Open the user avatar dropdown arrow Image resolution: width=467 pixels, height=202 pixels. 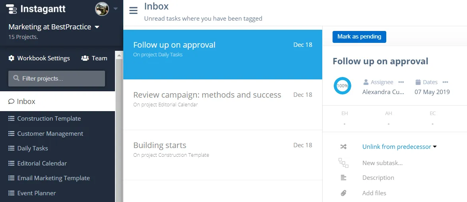(116, 9)
